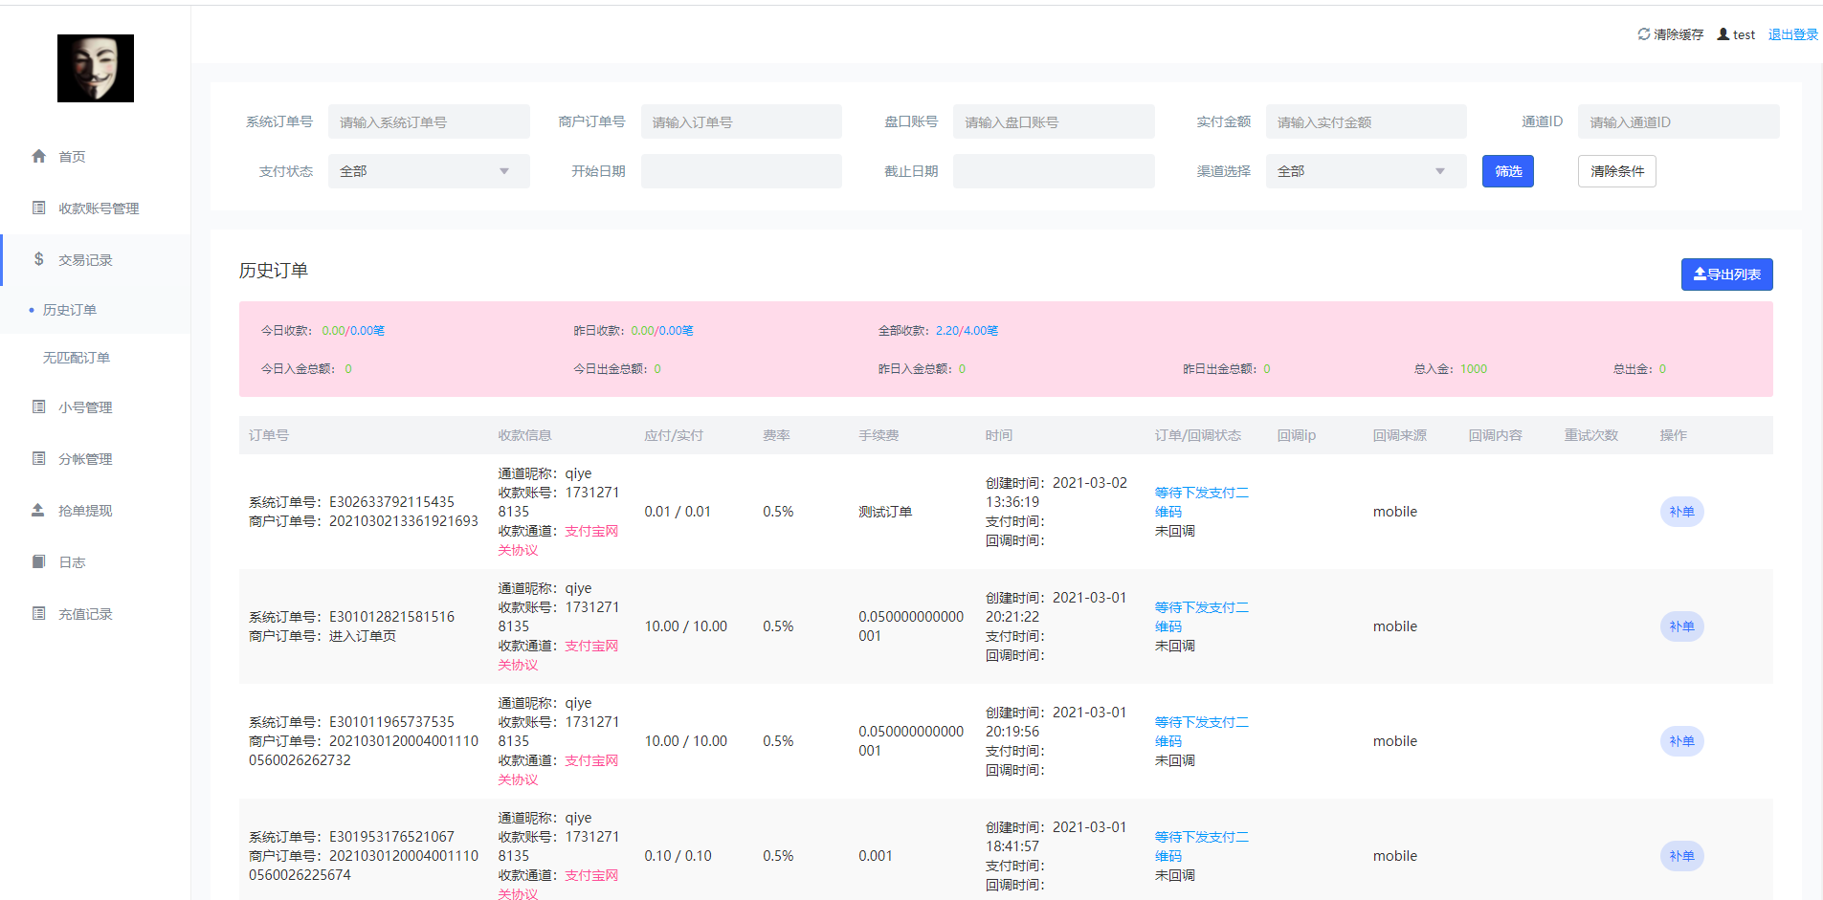Expand the 渠道选择 dropdown
The width and height of the screenshot is (1823, 900).
pyautogui.click(x=1365, y=171)
